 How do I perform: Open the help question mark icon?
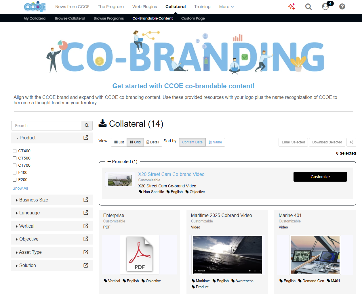point(342,6)
